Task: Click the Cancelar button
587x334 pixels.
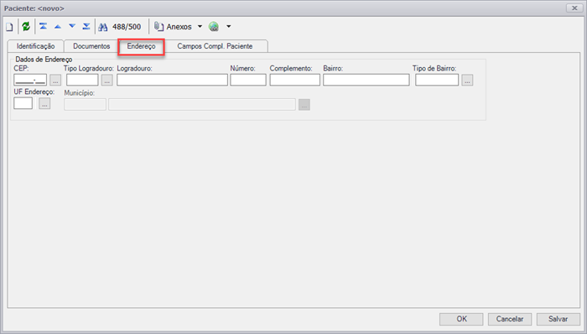Action: coord(510,319)
